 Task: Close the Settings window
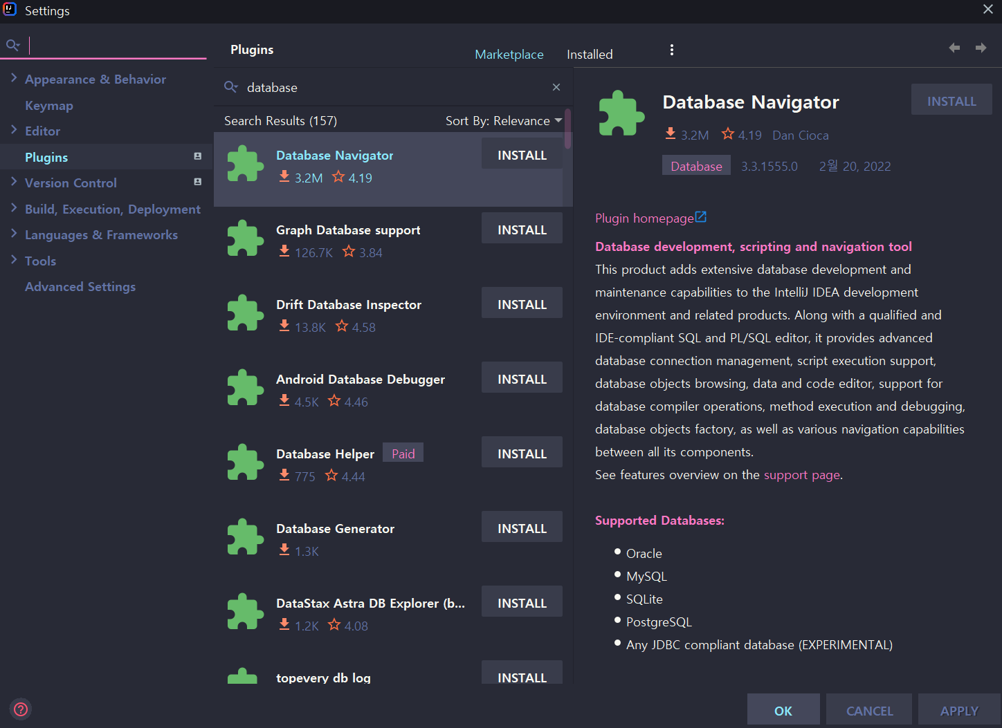tap(987, 9)
